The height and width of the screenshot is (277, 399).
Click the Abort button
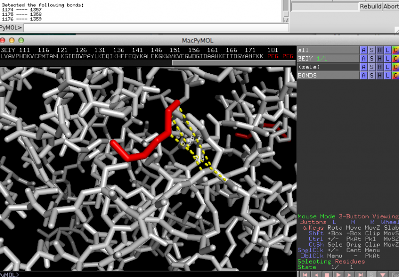pyautogui.click(x=391, y=6)
